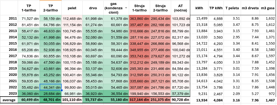Select the Struja 1-tarifno header cell
The height and width of the screenshot is (105, 277).
click(139, 8)
